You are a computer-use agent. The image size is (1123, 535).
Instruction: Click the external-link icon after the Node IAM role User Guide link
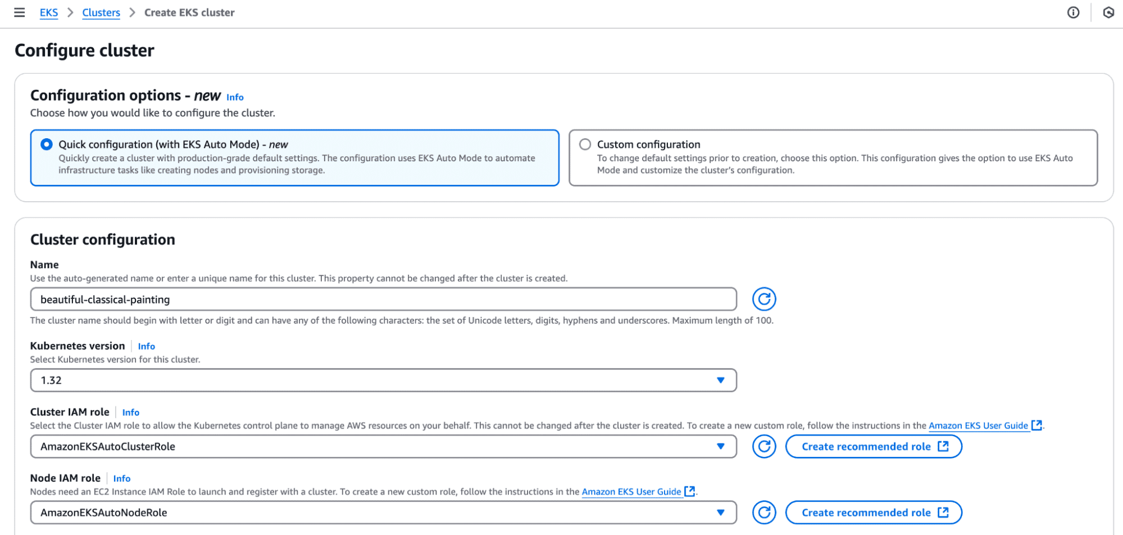click(690, 491)
